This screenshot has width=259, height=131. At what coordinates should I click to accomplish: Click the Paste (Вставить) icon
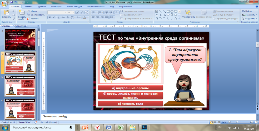6,14
